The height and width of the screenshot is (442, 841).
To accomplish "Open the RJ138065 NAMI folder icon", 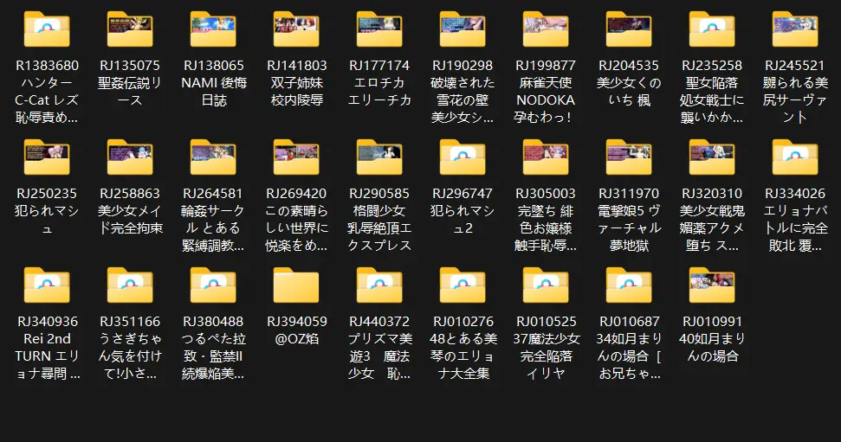I will (x=213, y=29).
